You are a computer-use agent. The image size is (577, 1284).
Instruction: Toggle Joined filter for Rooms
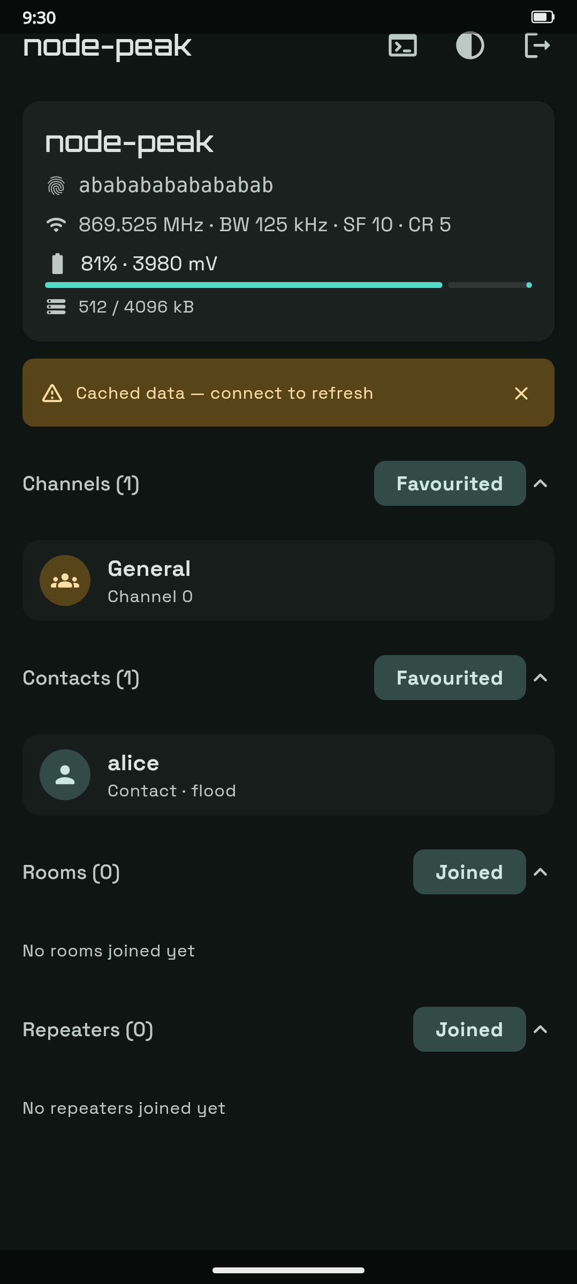469,872
